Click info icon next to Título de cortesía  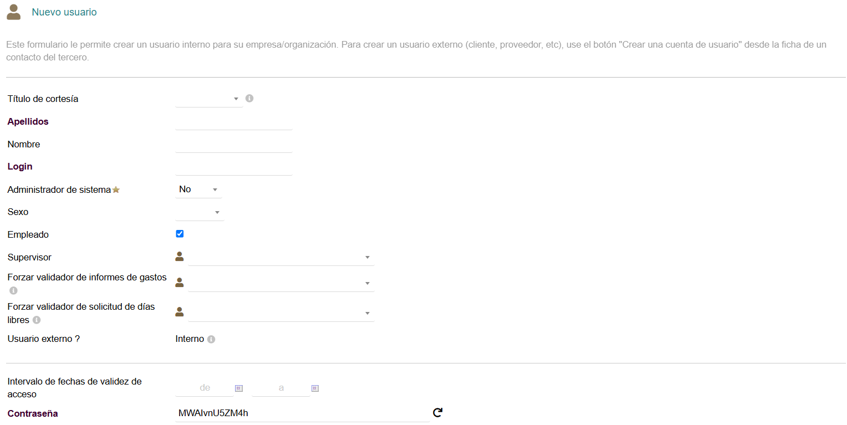(x=249, y=99)
